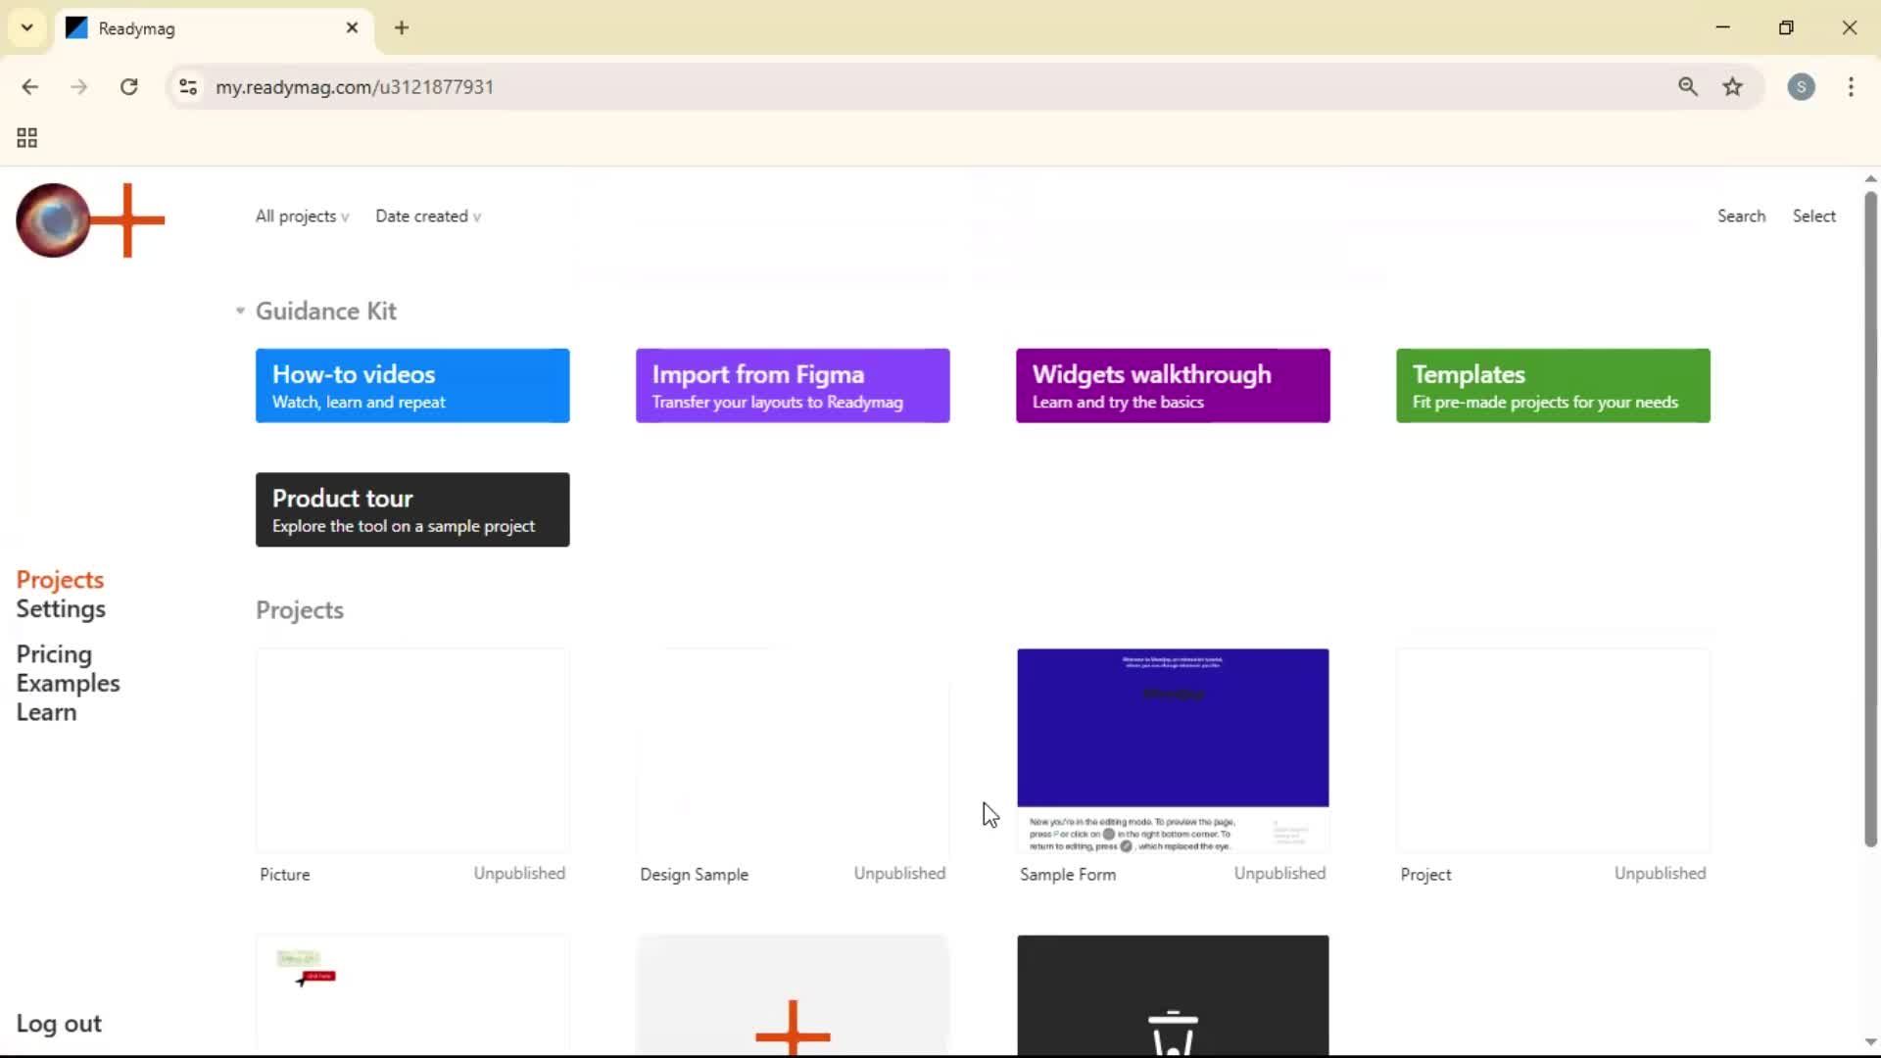Click the Search link
The image size is (1881, 1058).
point(1741,216)
